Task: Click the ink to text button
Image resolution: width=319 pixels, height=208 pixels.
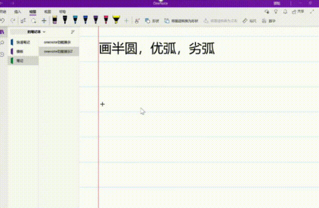Action: (220, 21)
